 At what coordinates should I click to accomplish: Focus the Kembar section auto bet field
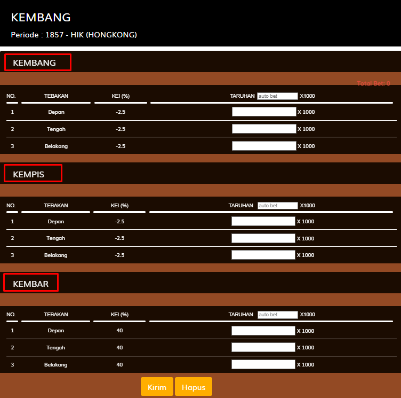point(277,315)
